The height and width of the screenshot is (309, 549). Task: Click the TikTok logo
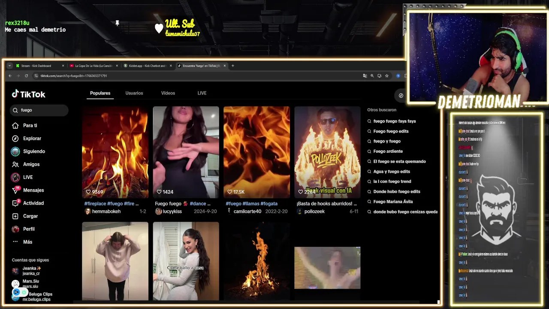pos(28,94)
